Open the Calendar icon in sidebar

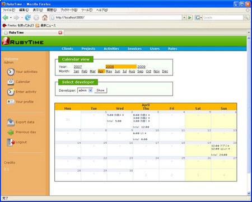point(11,82)
